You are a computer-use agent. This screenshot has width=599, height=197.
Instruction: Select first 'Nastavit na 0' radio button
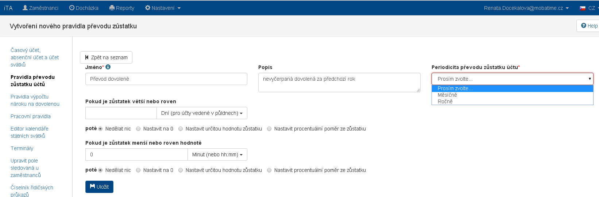click(138, 129)
